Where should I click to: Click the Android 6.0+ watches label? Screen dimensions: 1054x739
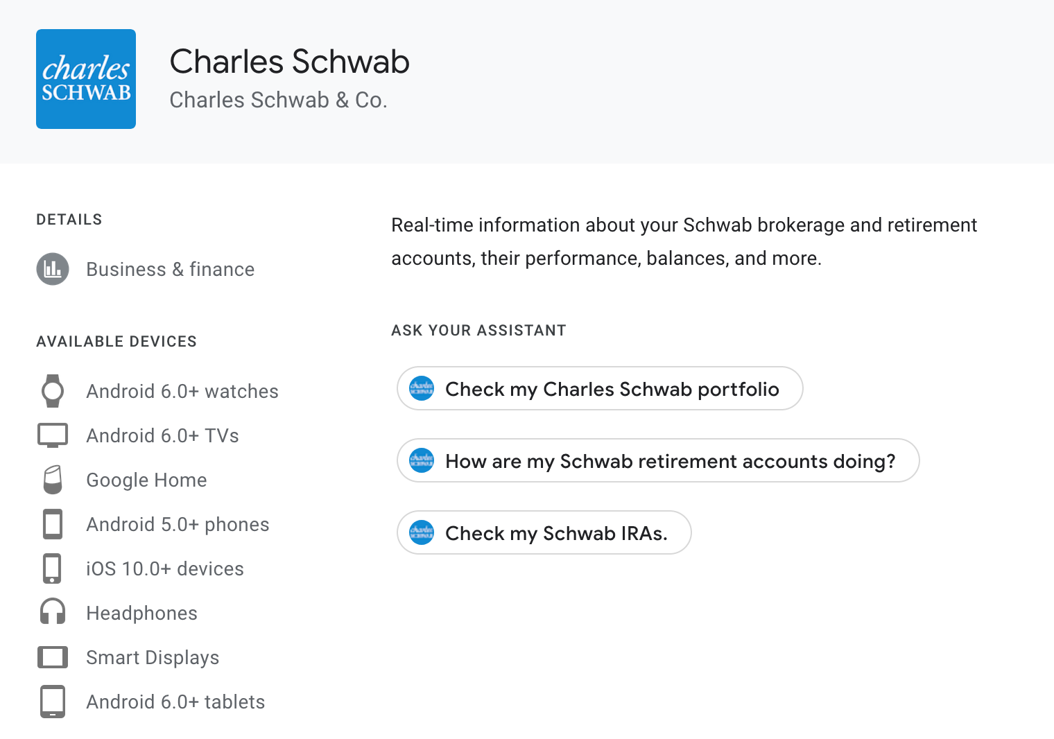182,391
